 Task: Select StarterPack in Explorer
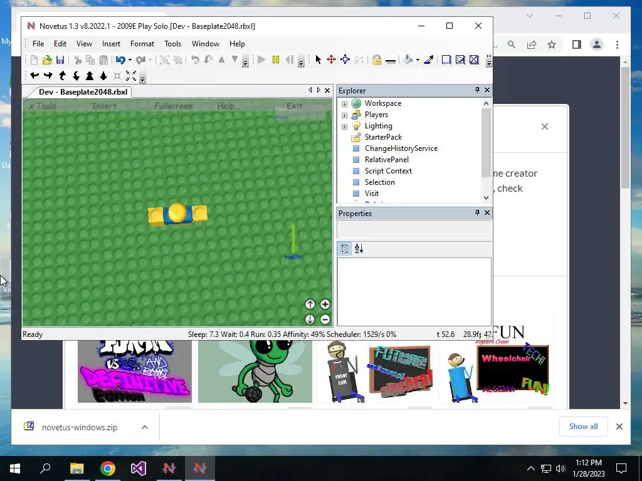click(383, 137)
